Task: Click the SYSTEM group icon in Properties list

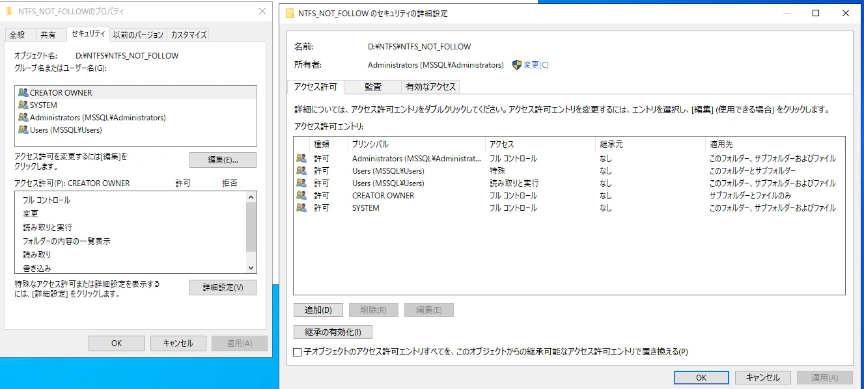Action: (x=23, y=105)
